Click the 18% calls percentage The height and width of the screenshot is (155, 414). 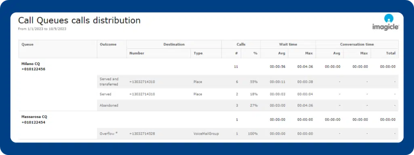pyautogui.click(x=254, y=94)
